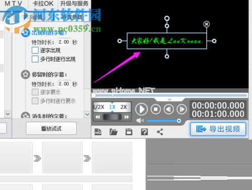Image resolution: width=252 pixels, height=190 pixels.
Task: Select 1/2X playback speed
Action: 99,107
